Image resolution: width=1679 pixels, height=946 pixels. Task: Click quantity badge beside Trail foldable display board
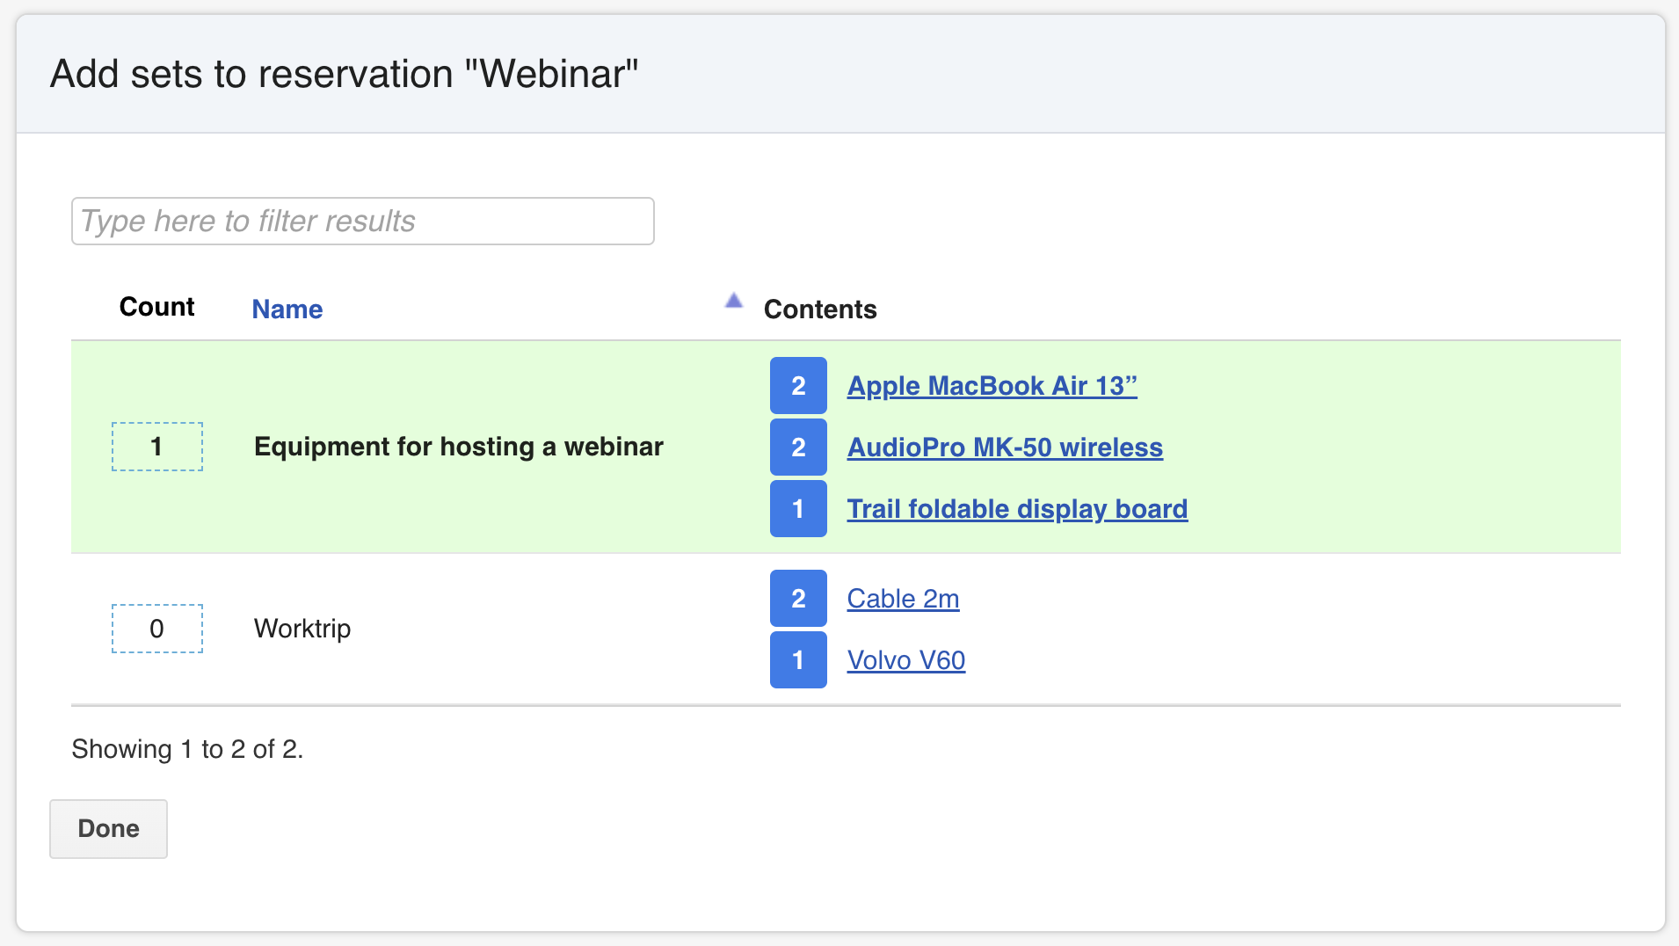pyautogui.click(x=798, y=509)
